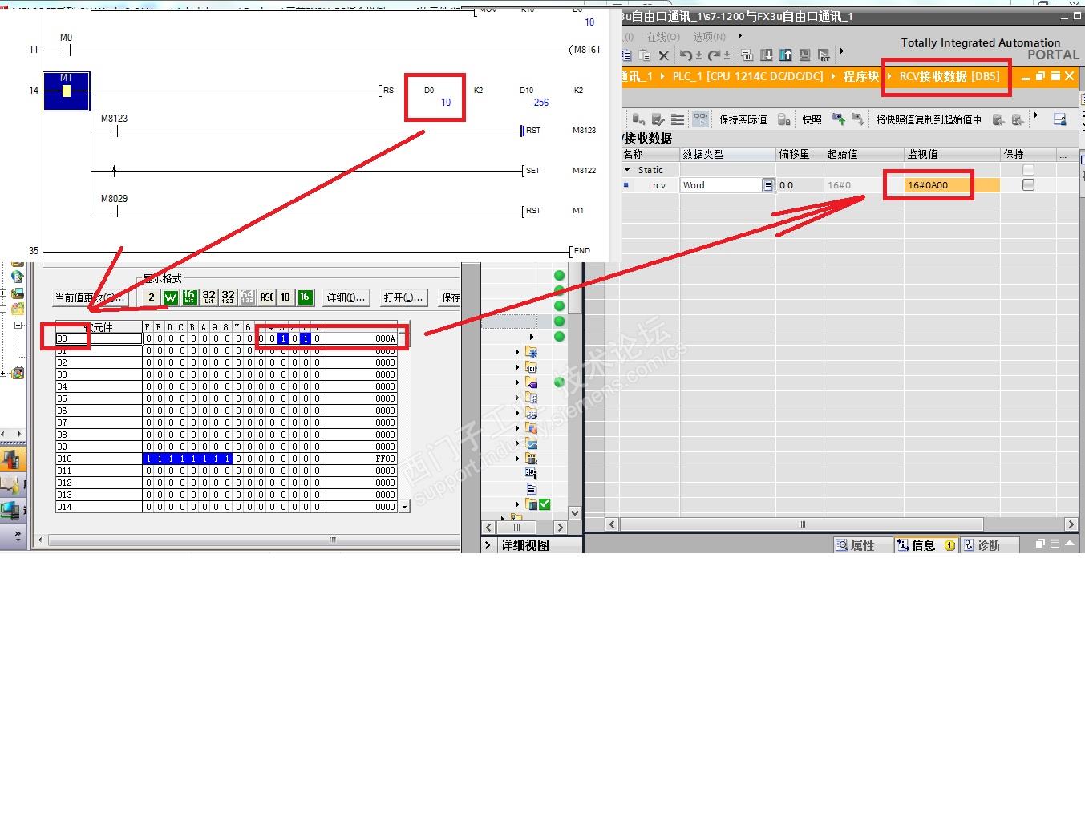
Task: Click the delete X icon in TIA toolbar
Action: (663, 55)
